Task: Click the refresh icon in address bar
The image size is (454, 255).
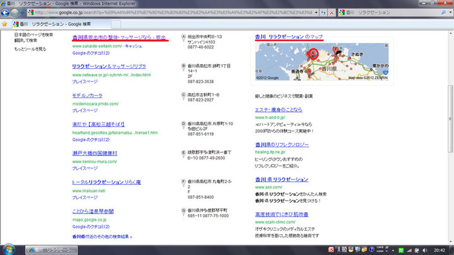Action: (322, 13)
